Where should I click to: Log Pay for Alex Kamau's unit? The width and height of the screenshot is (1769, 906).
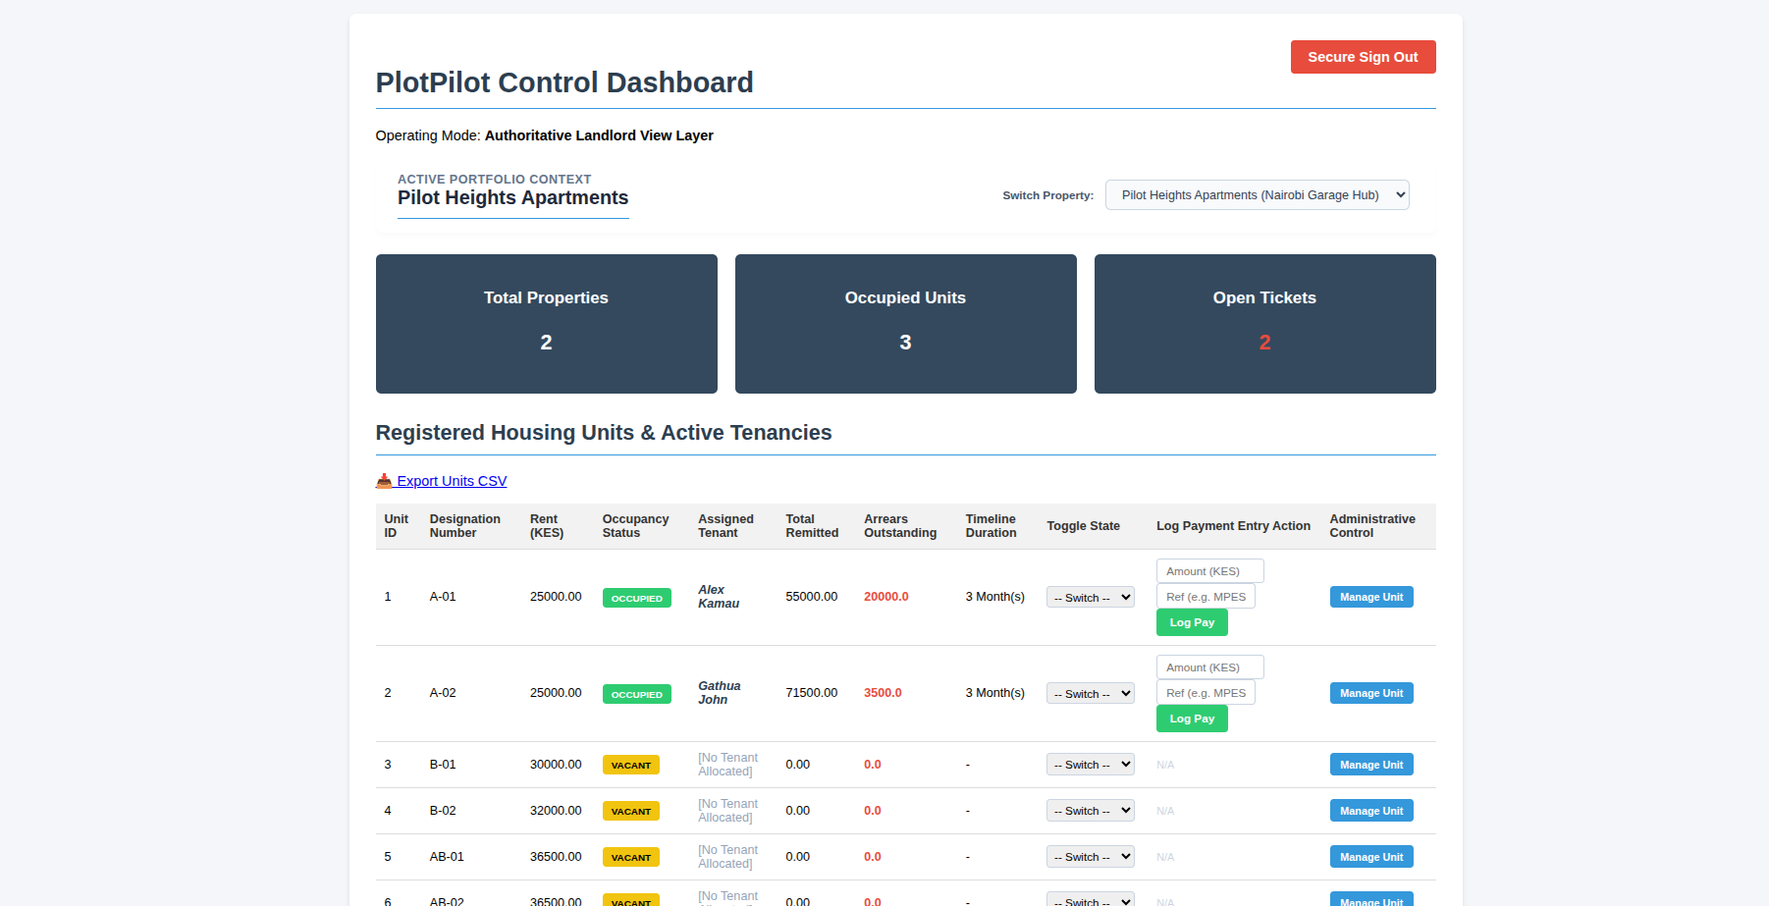(x=1192, y=622)
